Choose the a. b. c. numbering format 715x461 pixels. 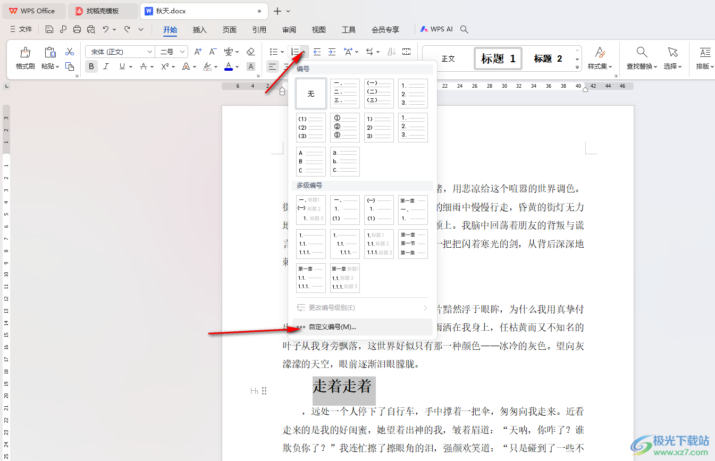tap(345, 162)
